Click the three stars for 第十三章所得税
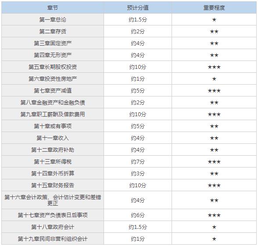 [214, 162]
